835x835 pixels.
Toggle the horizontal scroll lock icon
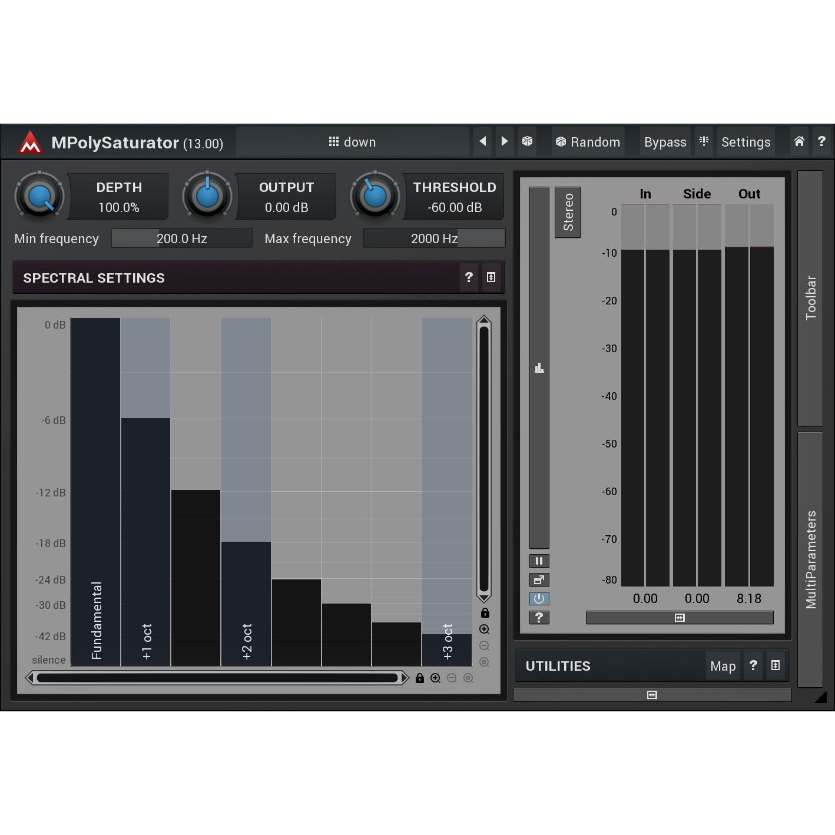pyautogui.click(x=419, y=678)
